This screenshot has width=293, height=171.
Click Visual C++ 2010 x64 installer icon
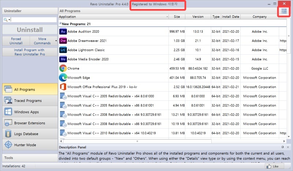click(x=63, y=133)
